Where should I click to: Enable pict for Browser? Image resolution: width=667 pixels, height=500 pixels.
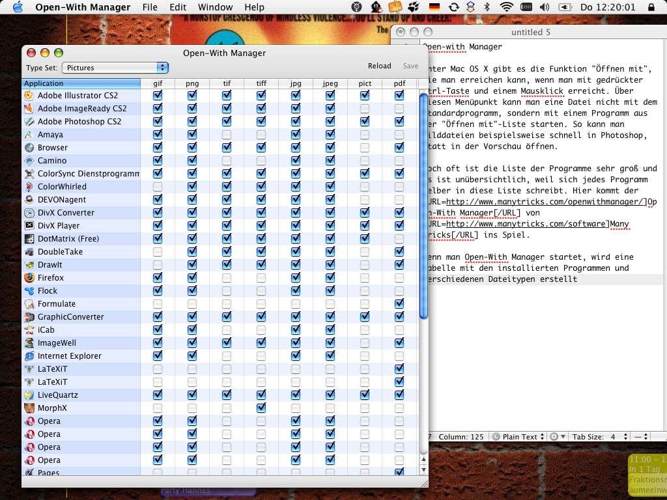[x=365, y=148]
